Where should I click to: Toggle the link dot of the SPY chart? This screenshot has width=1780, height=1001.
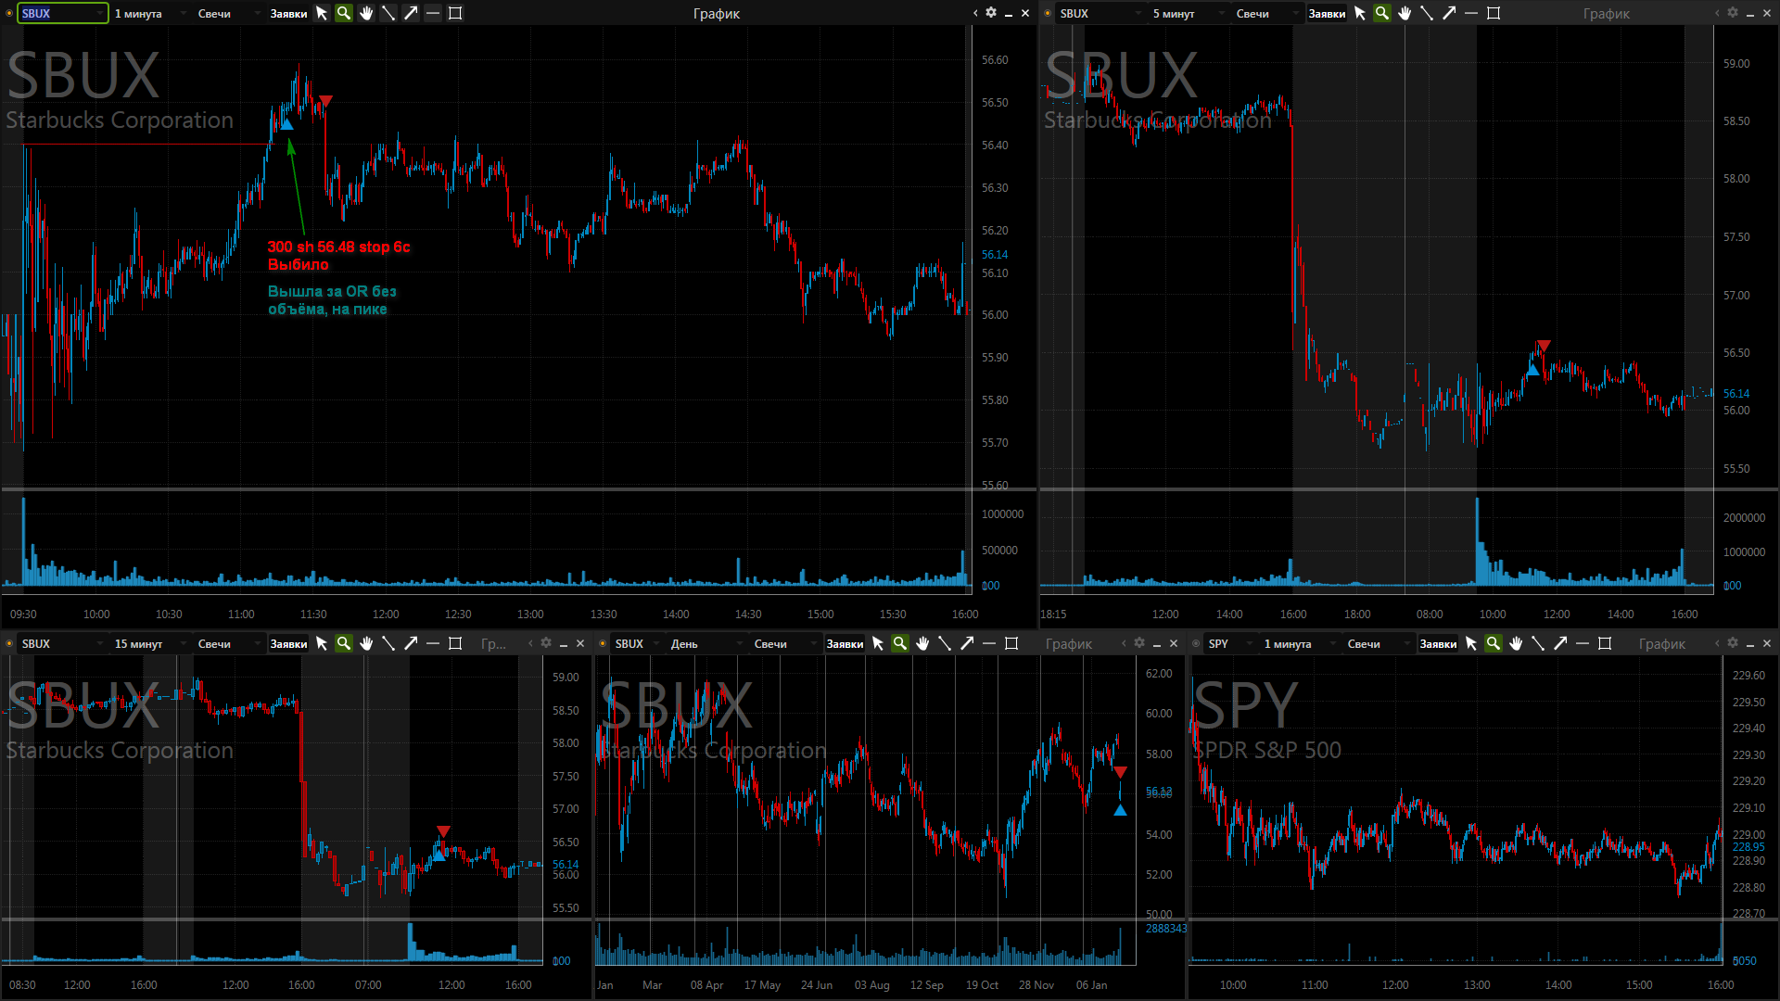(1196, 643)
